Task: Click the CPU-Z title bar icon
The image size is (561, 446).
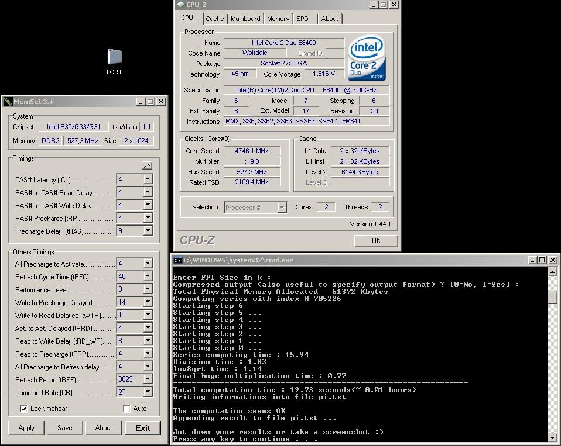Action: (x=181, y=4)
